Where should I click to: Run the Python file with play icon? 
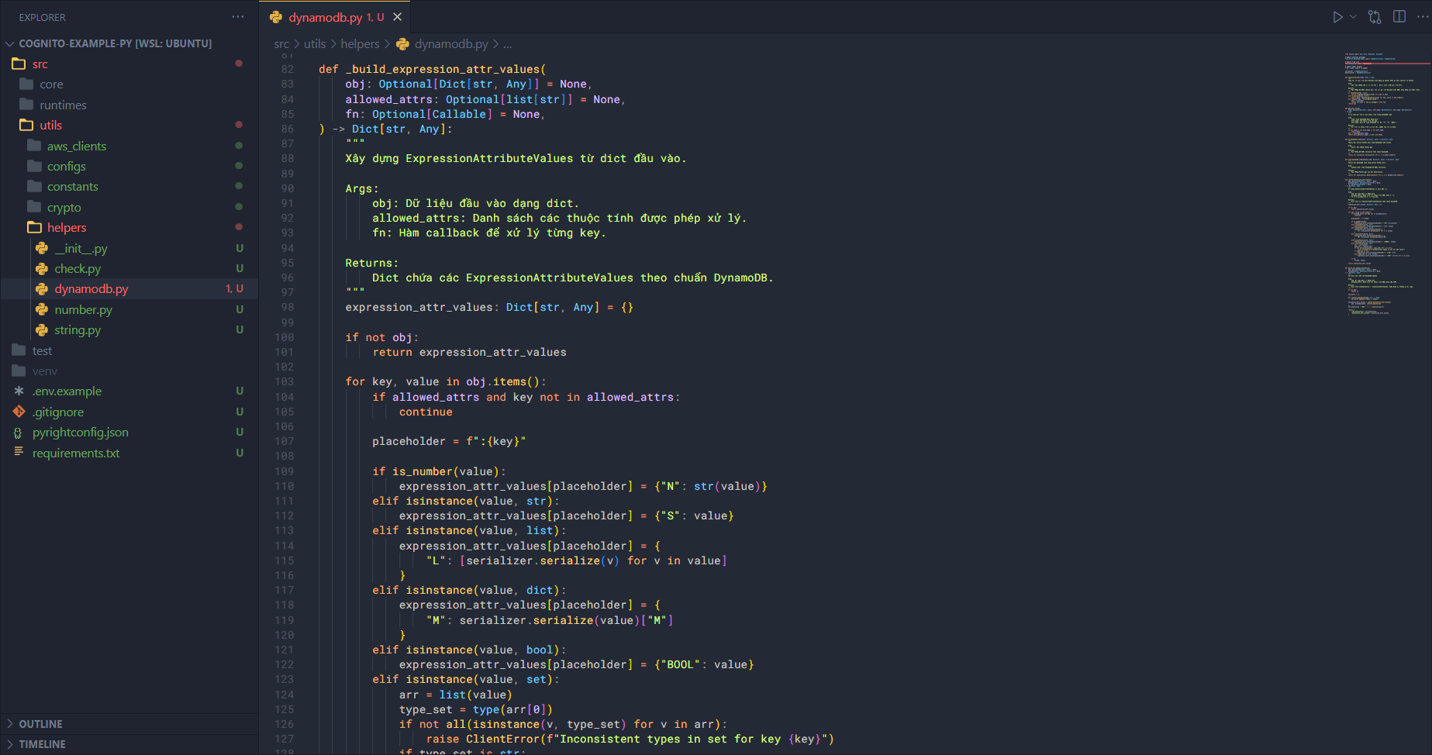(1337, 17)
